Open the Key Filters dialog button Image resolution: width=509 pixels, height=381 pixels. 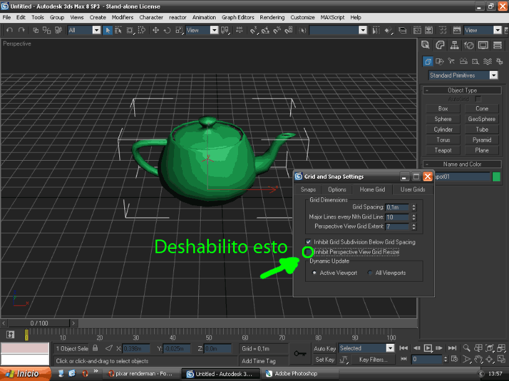pyautogui.click(x=374, y=360)
